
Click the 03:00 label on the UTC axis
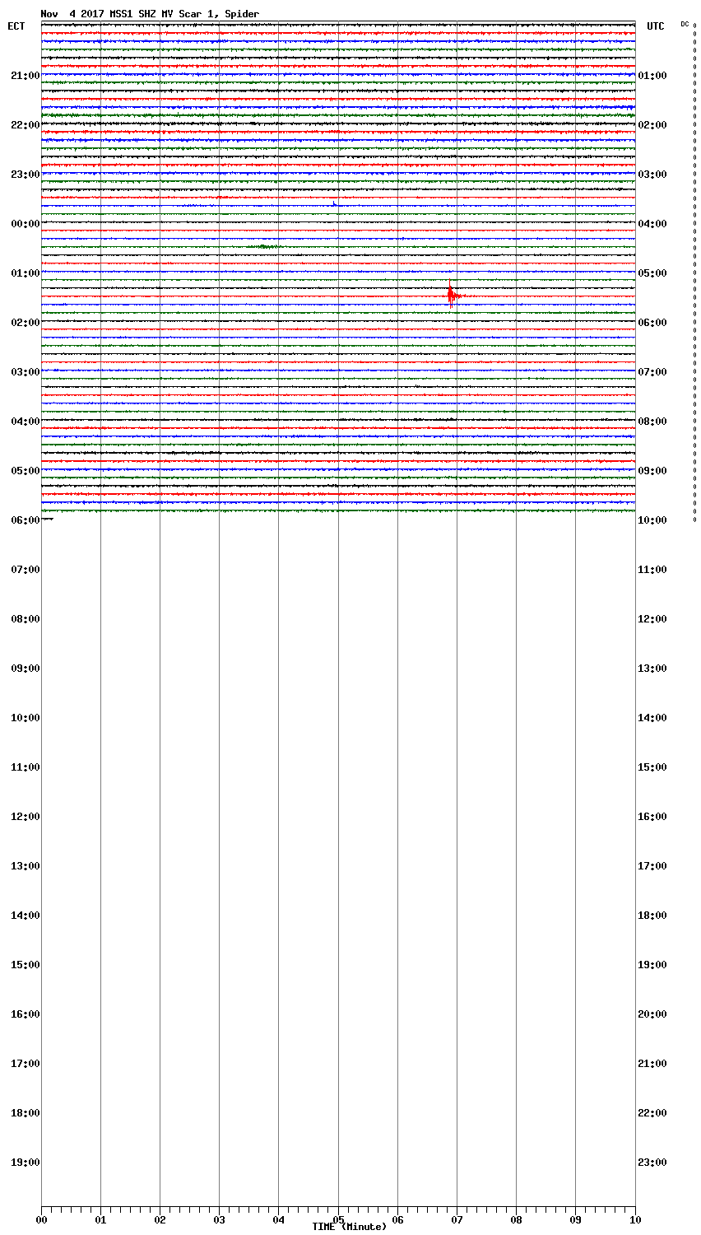click(x=652, y=175)
